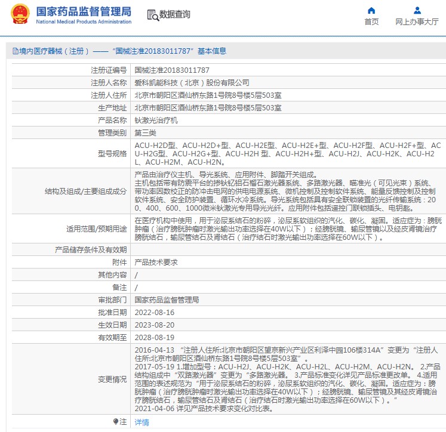
Task: Go to 首页 text link
Action: tap(371, 22)
